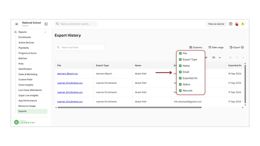Uncheck the Email column checkbox
The height and width of the screenshot is (146, 260).
[180, 72]
